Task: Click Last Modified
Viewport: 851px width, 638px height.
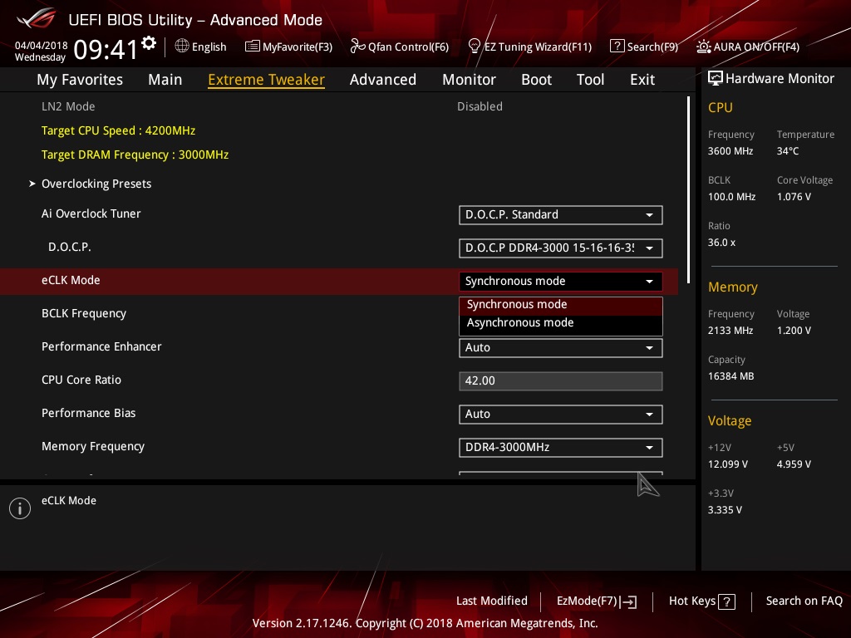Action: [x=492, y=601]
